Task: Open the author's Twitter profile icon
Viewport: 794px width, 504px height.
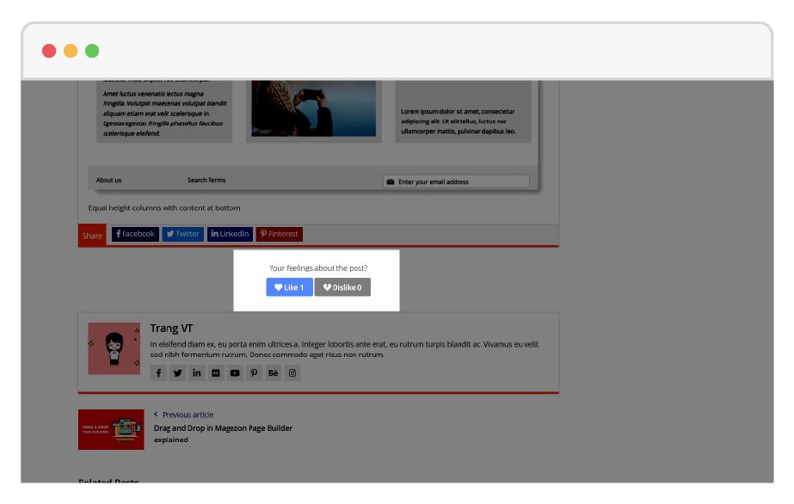Action: 177,373
